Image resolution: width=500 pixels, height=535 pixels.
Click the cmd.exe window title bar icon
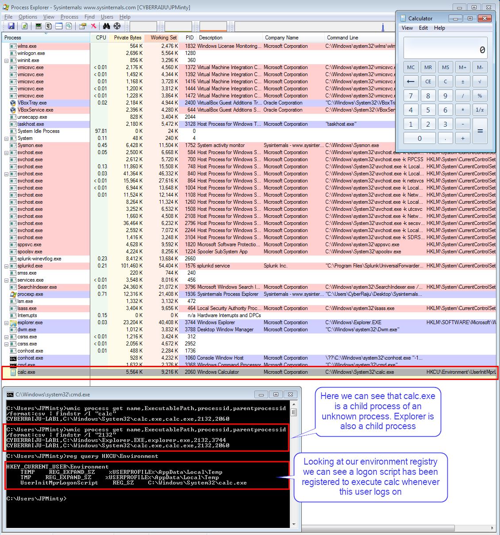[10, 394]
